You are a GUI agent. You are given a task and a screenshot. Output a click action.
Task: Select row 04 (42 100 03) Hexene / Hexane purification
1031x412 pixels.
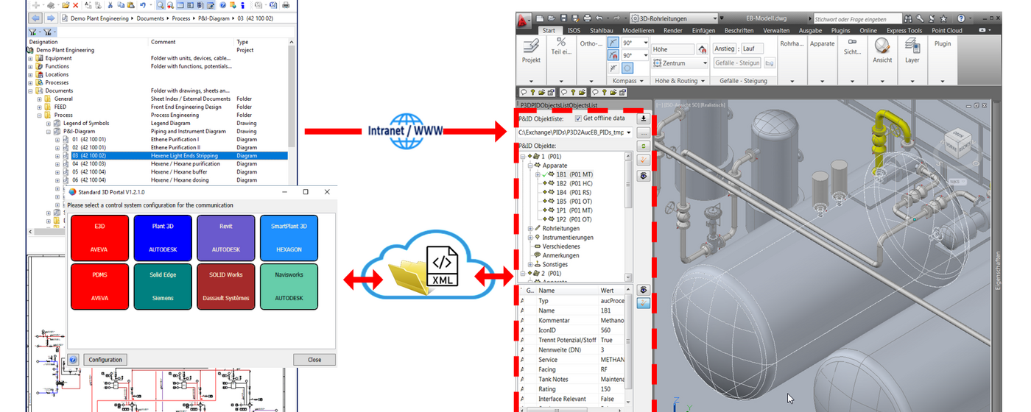[x=167, y=163]
